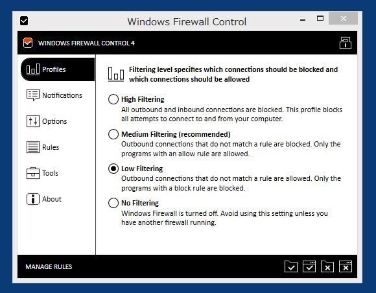376x293 pixels.
Task: Click the About info icon
Action: [33, 199]
